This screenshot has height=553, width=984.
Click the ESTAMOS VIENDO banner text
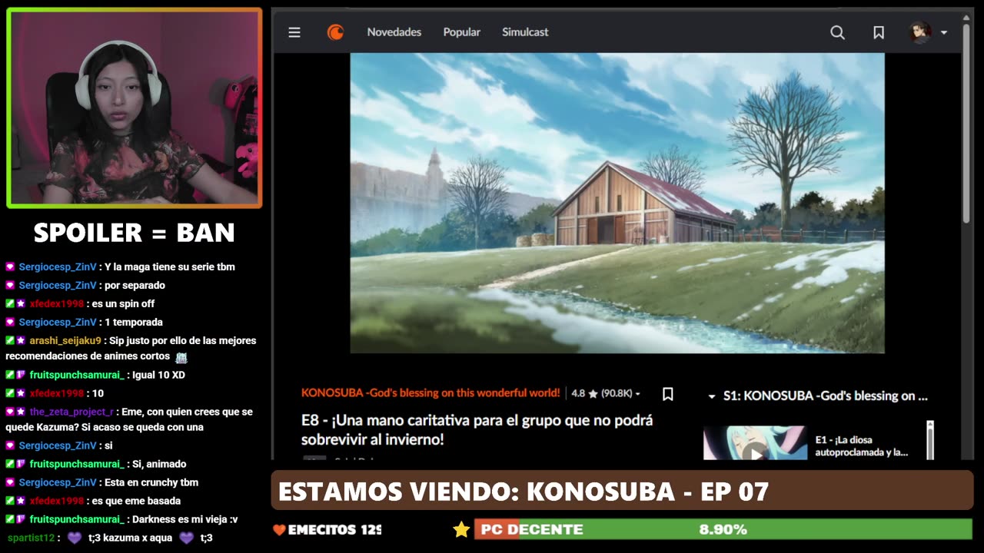(x=524, y=492)
